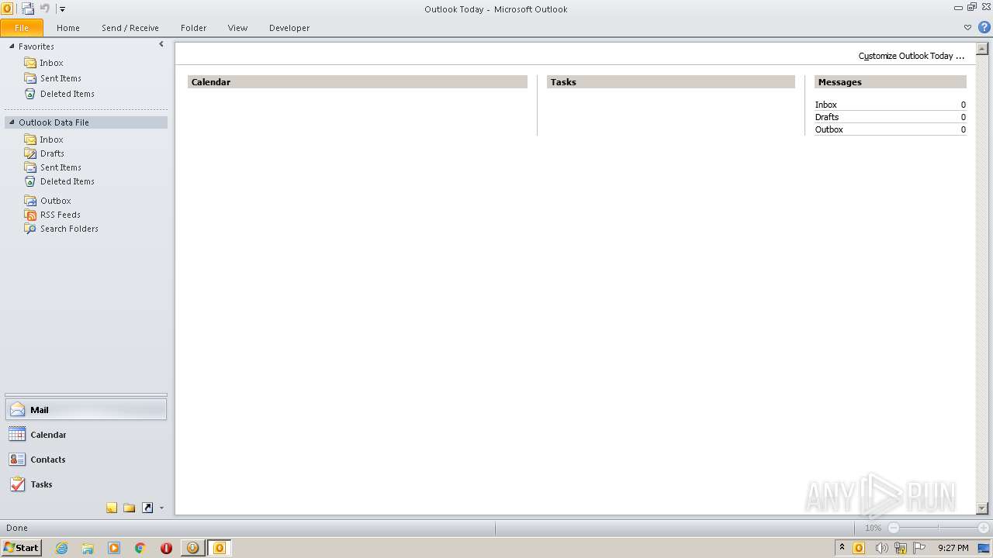993x558 pixels.
Task: Switch to Tasks navigation button
Action: pos(86,484)
